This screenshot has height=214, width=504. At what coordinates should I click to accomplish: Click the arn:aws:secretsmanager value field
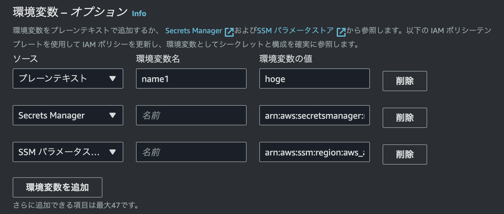[x=315, y=115]
